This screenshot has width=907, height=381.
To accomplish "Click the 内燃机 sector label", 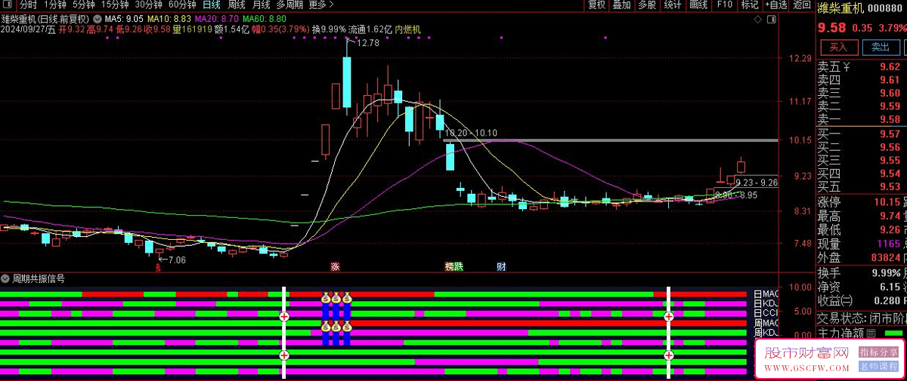I will pyautogui.click(x=407, y=29).
